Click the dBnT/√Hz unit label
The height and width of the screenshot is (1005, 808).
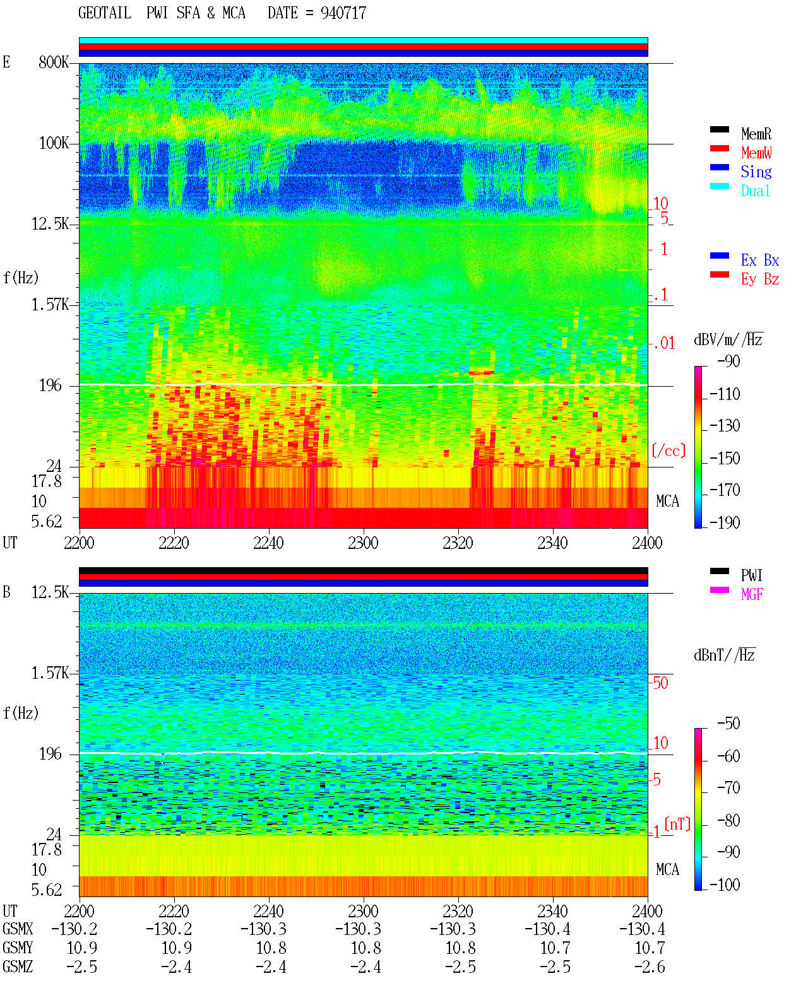[x=725, y=655]
